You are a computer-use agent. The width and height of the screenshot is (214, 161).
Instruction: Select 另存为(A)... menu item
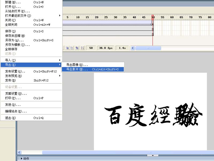(x=31, y=40)
